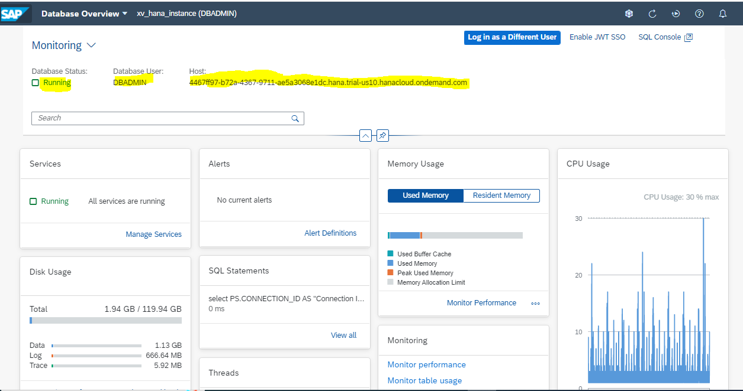This screenshot has height=391, width=743.
Task: Click the Data disk usage bar
Action: click(97, 346)
